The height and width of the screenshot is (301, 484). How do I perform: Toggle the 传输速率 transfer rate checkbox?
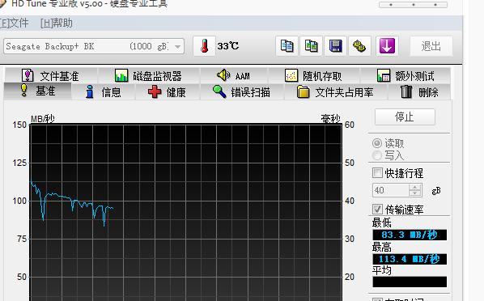coord(377,209)
